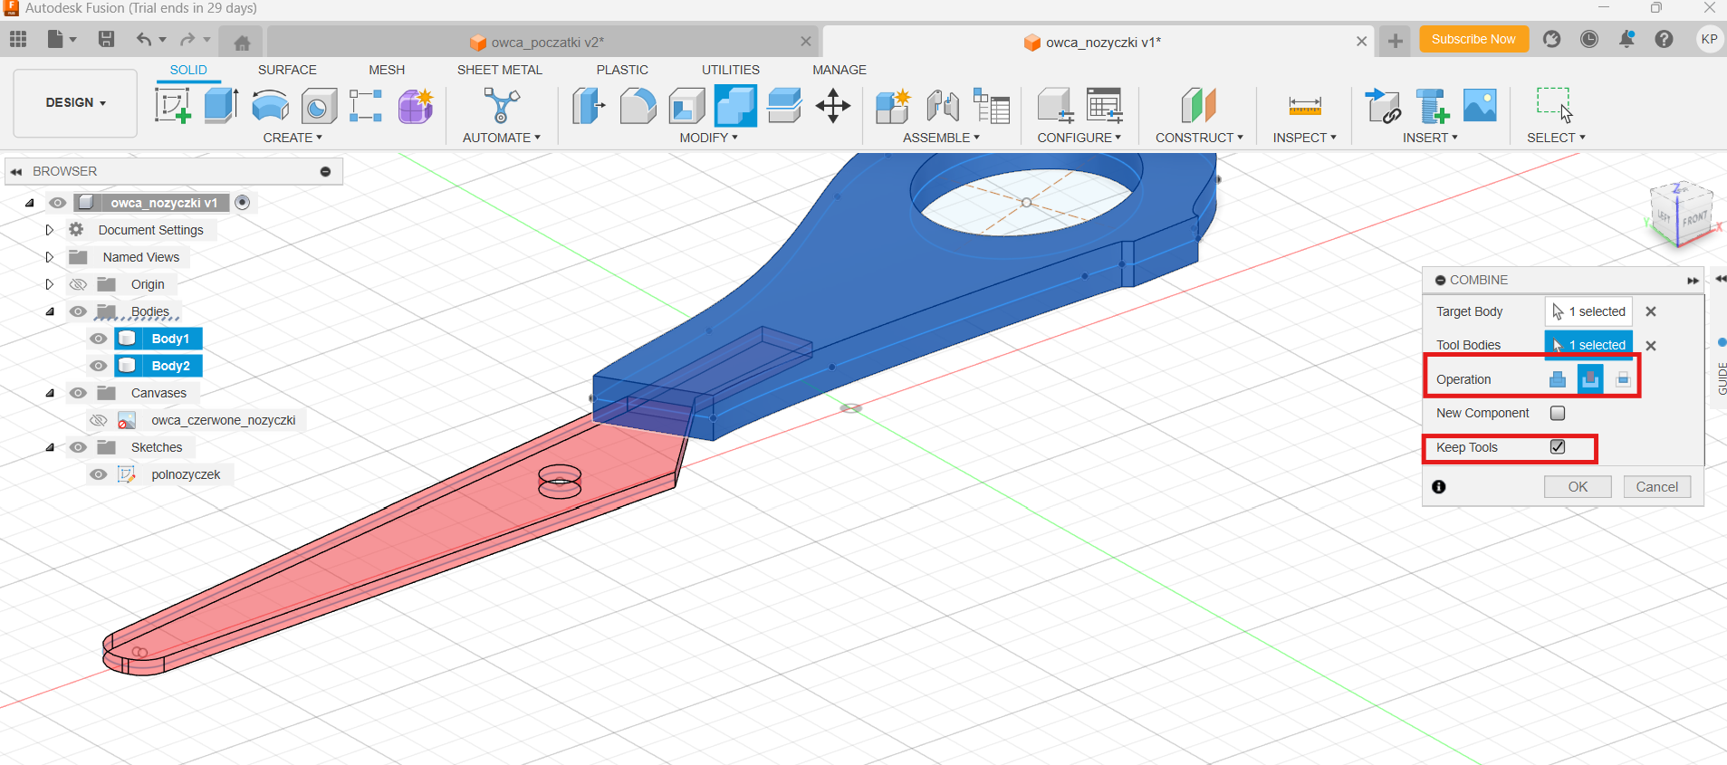Click the Insert Derive icon
This screenshot has width=1727, height=765.
coord(1384,106)
